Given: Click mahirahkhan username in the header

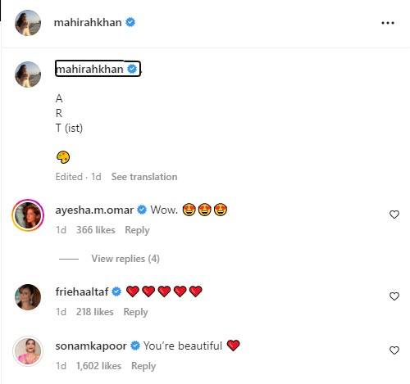Looking at the screenshot, I should pos(88,22).
